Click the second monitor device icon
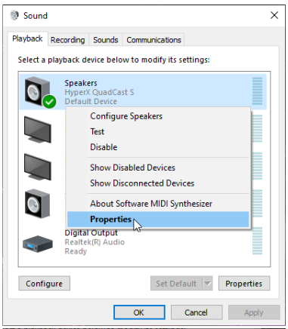 pyautogui.click(x=38, y=167)
